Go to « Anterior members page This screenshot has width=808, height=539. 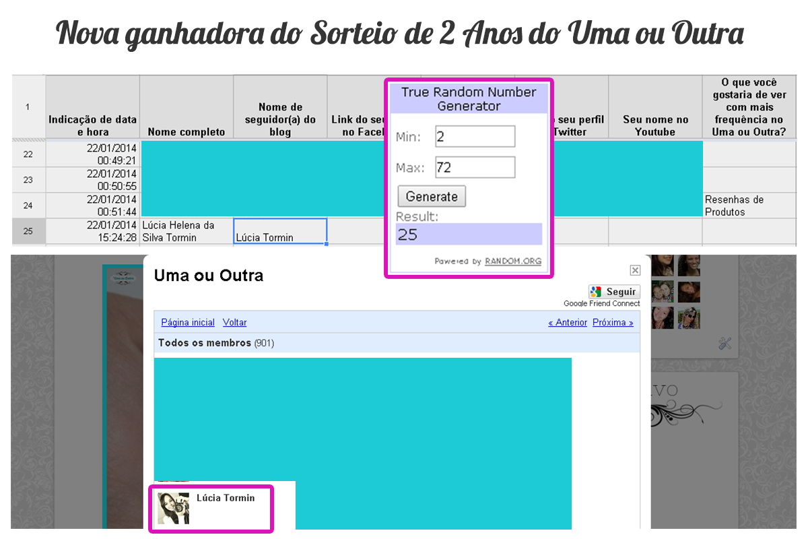point(568,323)
